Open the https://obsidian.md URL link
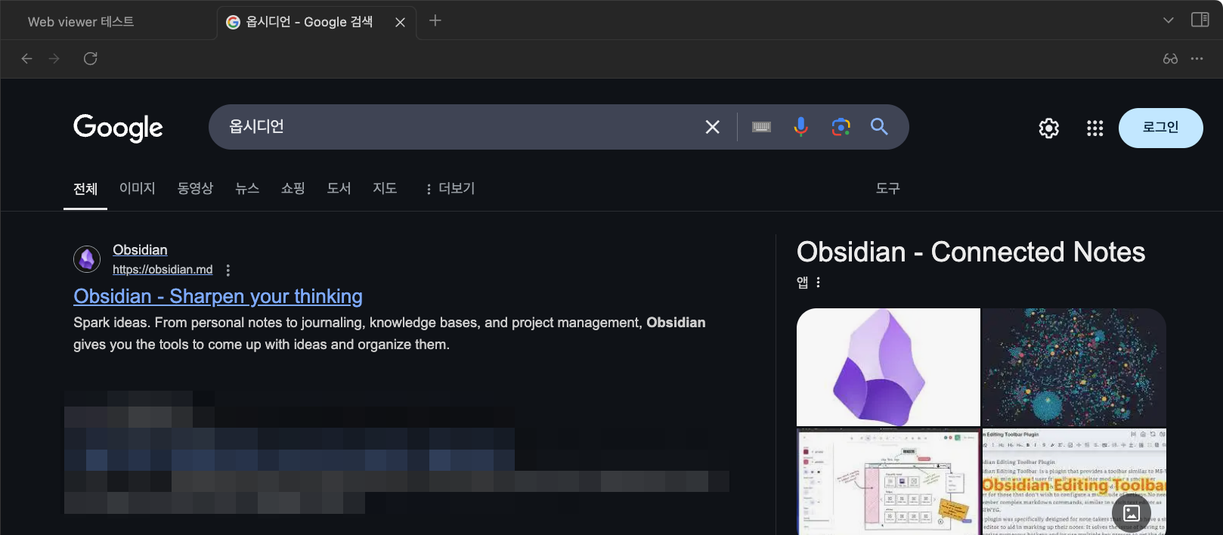Screen dimensions: 1223x535 (163, 270)
